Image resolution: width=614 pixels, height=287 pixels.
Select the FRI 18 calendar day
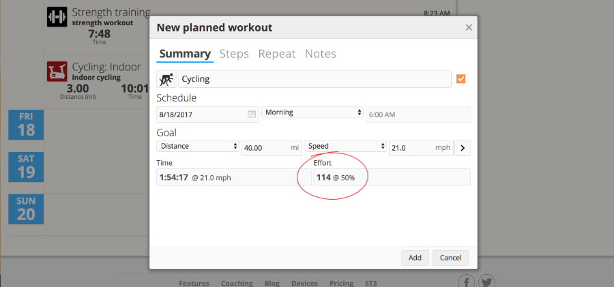tap(26, 125)
